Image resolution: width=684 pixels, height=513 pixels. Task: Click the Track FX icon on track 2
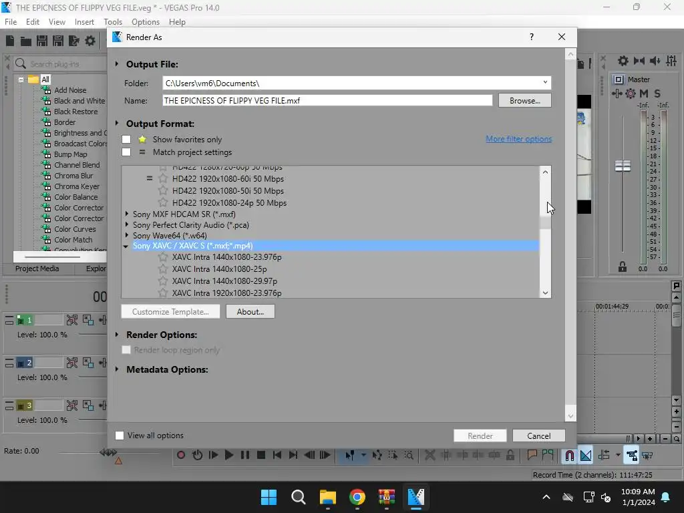click(104, 363)
